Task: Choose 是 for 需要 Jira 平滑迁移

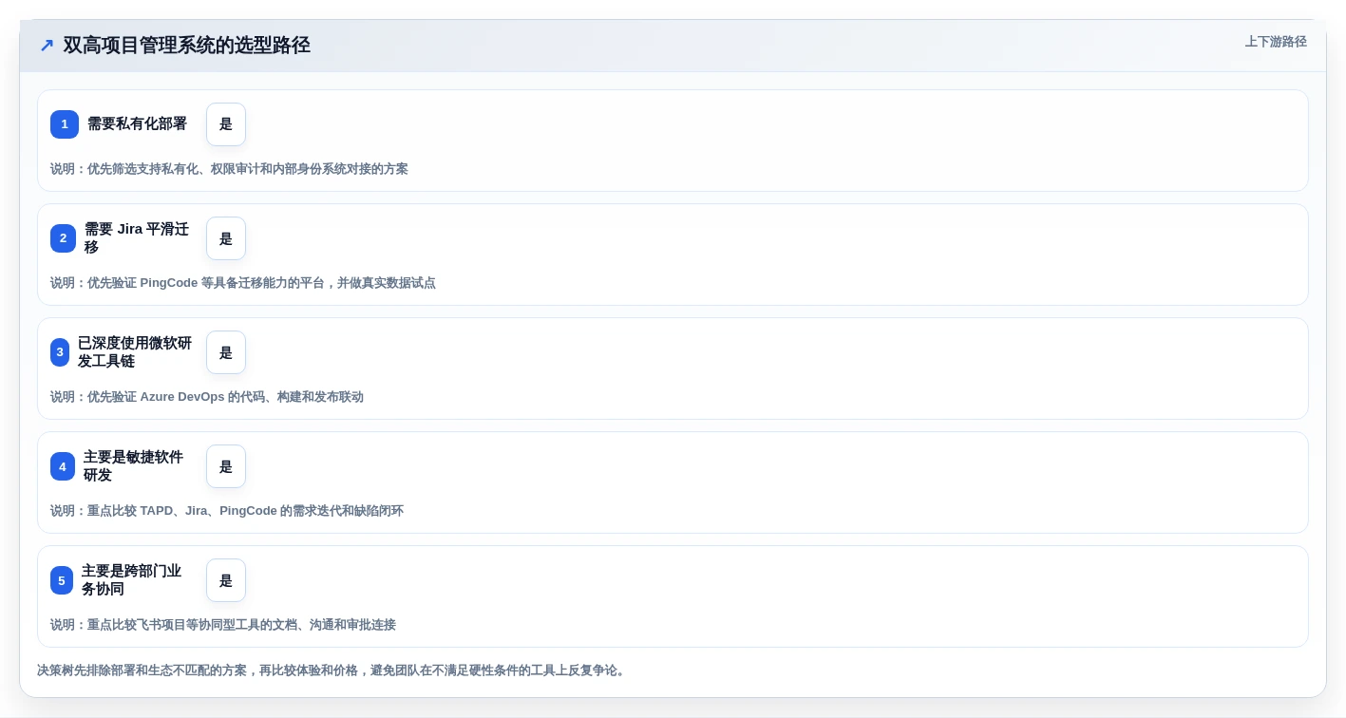Action: 226,238
